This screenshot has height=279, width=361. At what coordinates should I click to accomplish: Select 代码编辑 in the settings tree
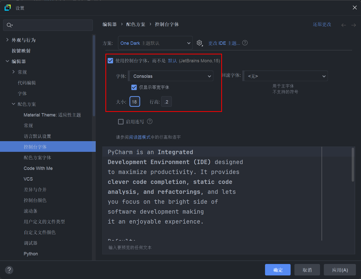27,83
